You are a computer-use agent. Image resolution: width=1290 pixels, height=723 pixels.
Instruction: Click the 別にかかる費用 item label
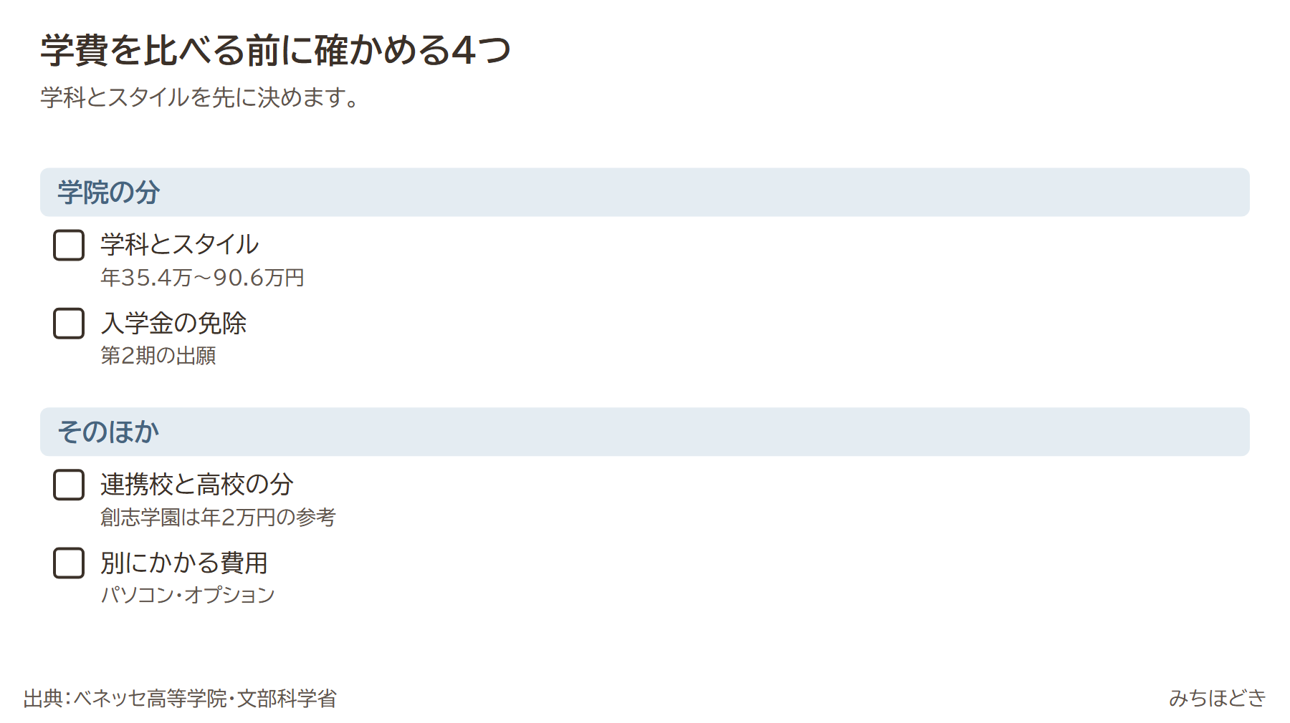(184, 563)
